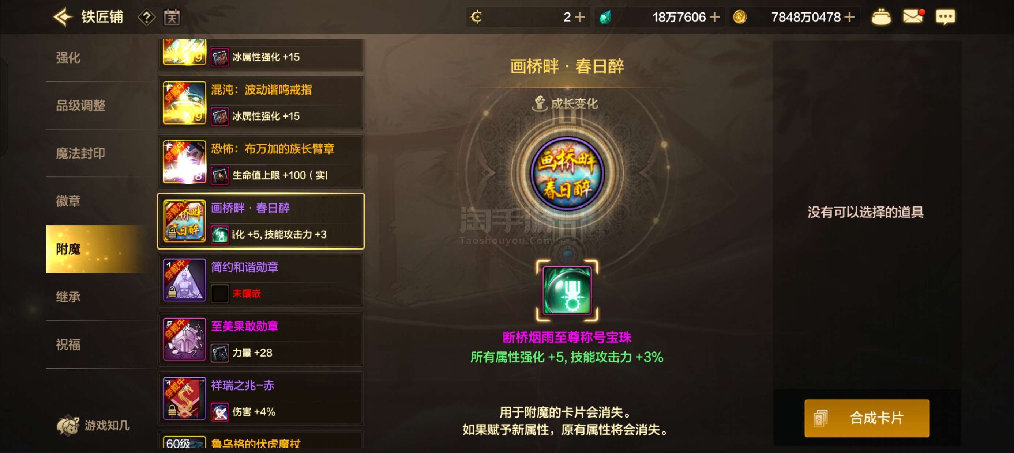Click the 断桥烟雨 green orb card slot
1014x453 pixels.
coord(567,290)
